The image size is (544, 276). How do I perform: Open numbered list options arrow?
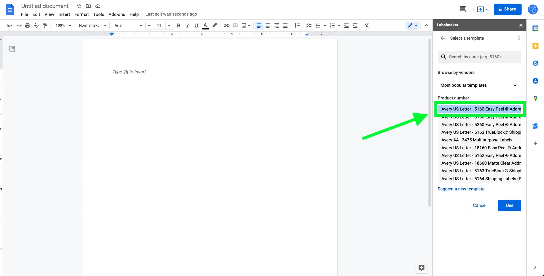339,26
